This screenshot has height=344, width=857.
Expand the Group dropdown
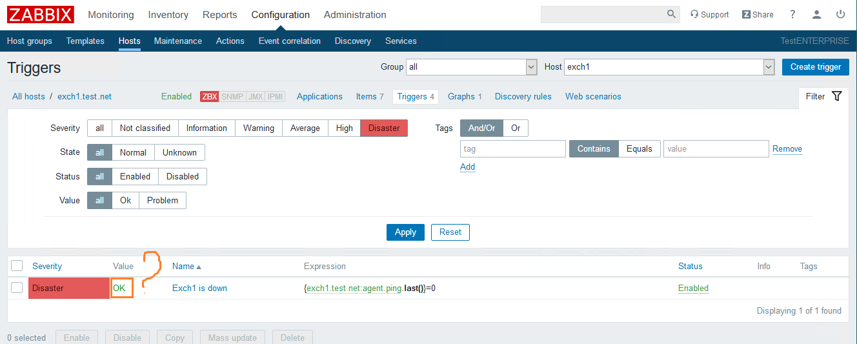click(x=531, y=66)
